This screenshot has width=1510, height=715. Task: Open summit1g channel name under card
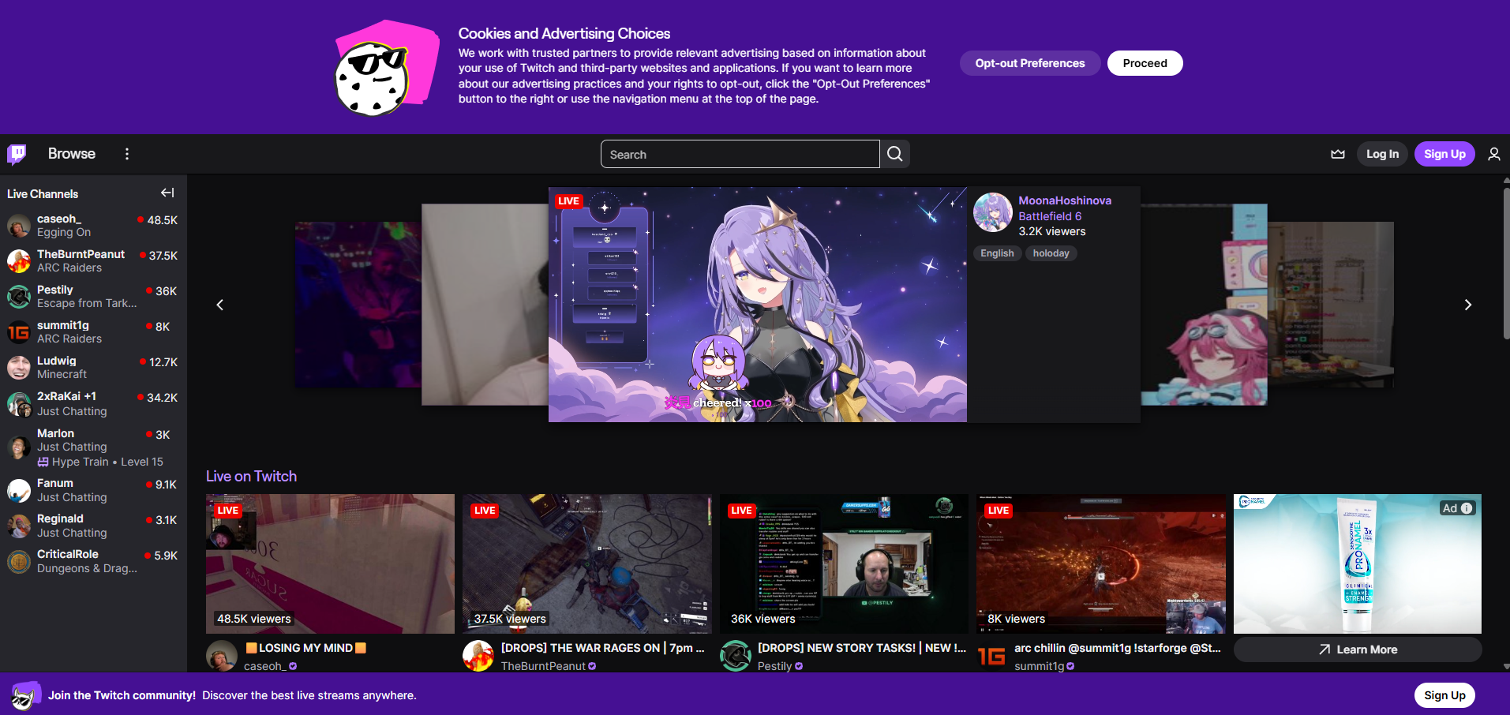pos(1039,666)
